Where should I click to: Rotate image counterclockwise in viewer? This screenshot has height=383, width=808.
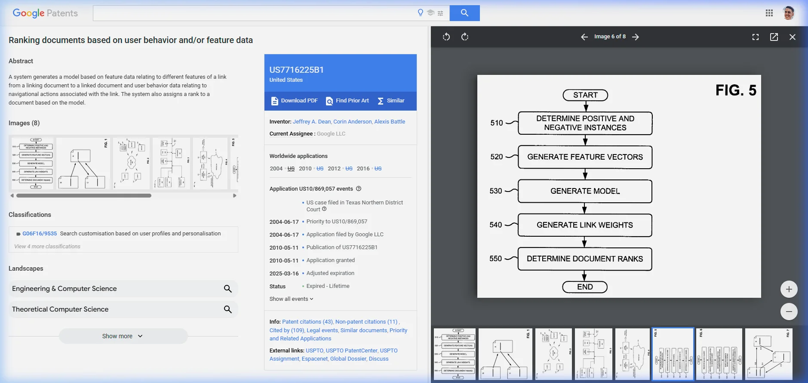(446, 37)
